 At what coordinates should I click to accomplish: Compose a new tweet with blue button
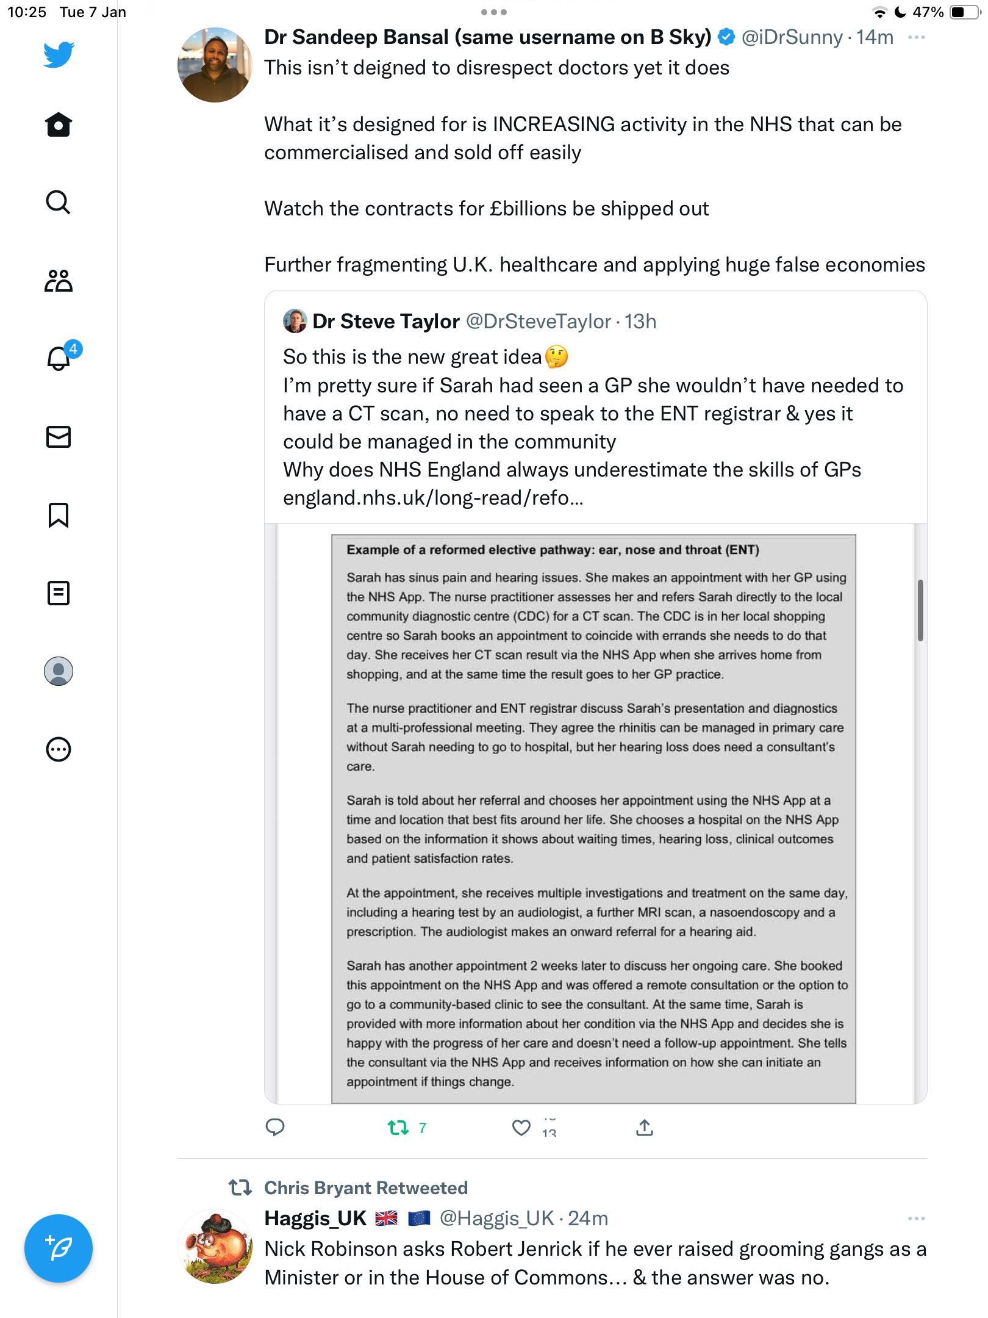pyautogui.click(x=59, y=1248)
